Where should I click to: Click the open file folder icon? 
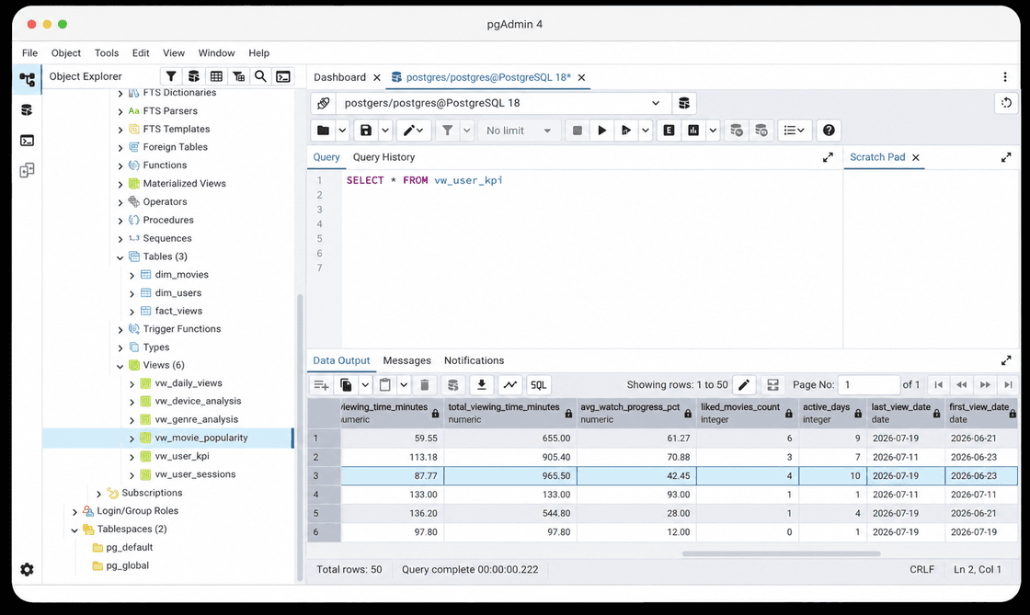coord(323,130)
